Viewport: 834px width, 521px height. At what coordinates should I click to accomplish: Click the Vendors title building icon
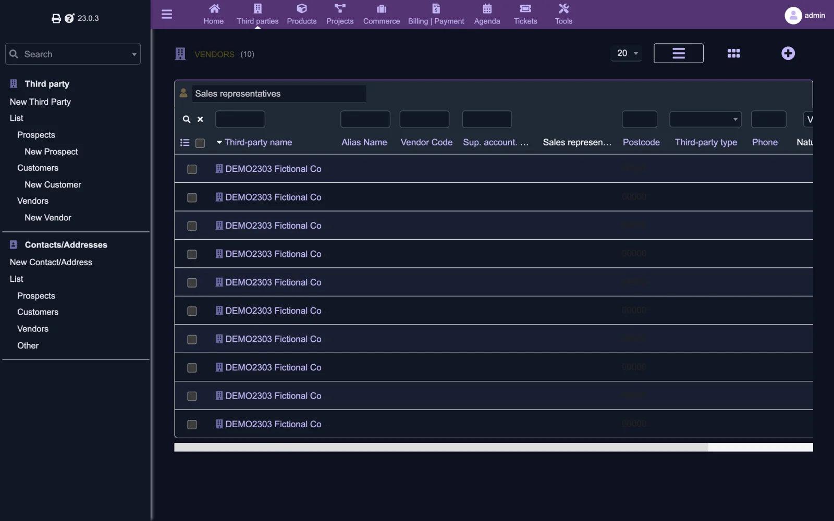pyautogui.click(x=180, y=54)
